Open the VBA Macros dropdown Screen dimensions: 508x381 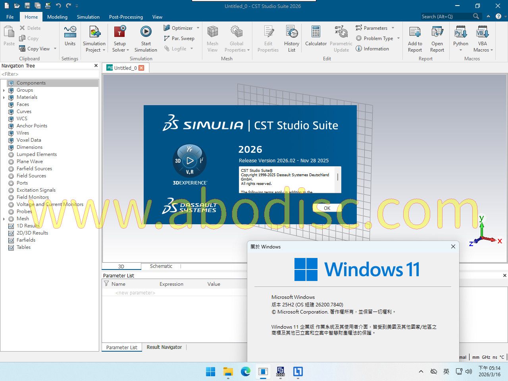click(483, 50)
